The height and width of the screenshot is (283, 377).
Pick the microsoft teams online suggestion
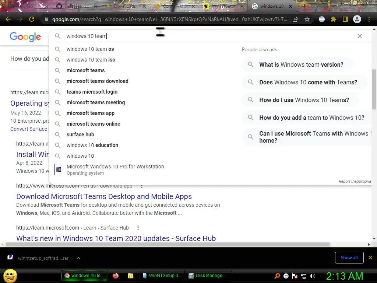(93, 124)
